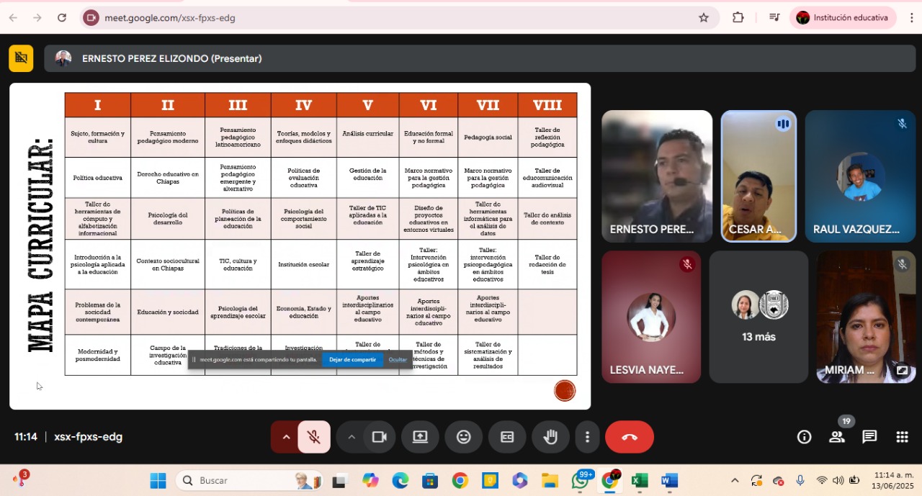Viewport: 922px width, 496px height.
Task: Click the "Educación y sociedad" cell
Action: click(x=168, y=312)
